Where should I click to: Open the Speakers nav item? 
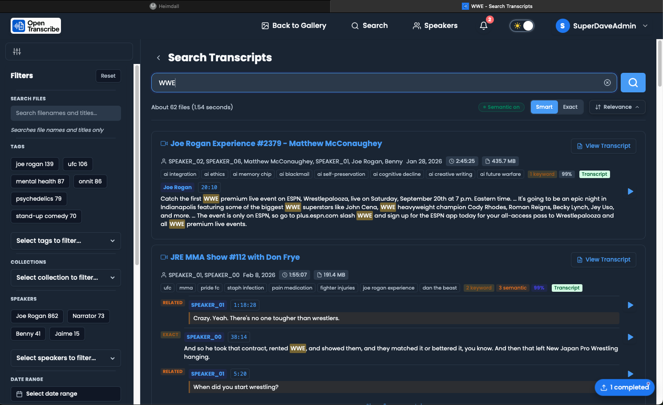point(435,26)
